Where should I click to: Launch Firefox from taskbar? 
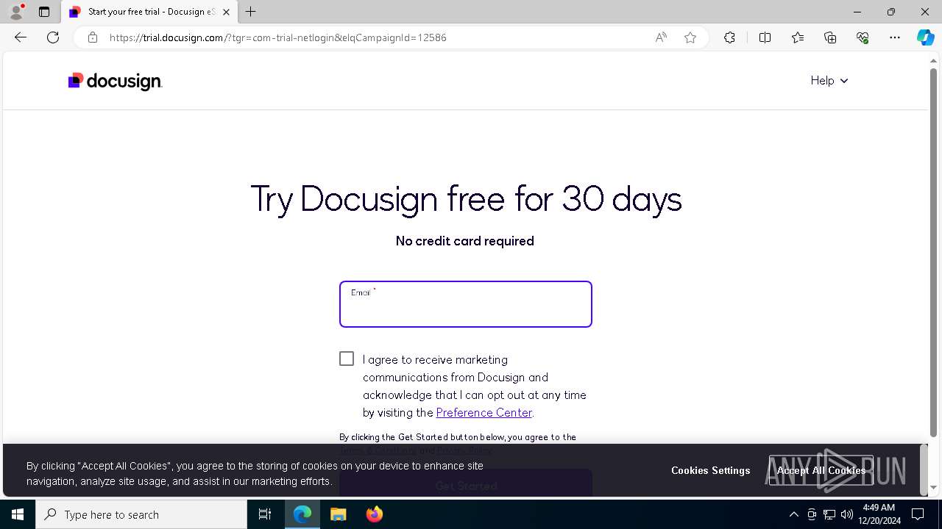click(374, 514)
